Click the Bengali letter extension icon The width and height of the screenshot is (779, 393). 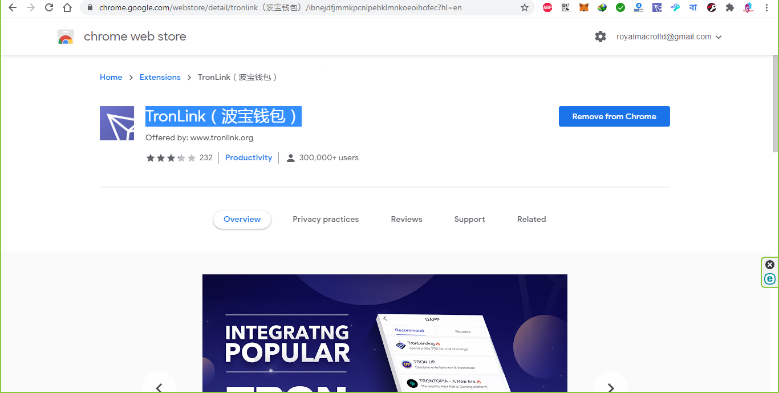coord(693,7)
